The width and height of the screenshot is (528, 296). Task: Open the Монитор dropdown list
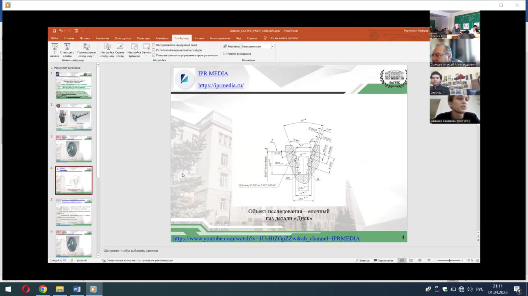coord(272,47)
